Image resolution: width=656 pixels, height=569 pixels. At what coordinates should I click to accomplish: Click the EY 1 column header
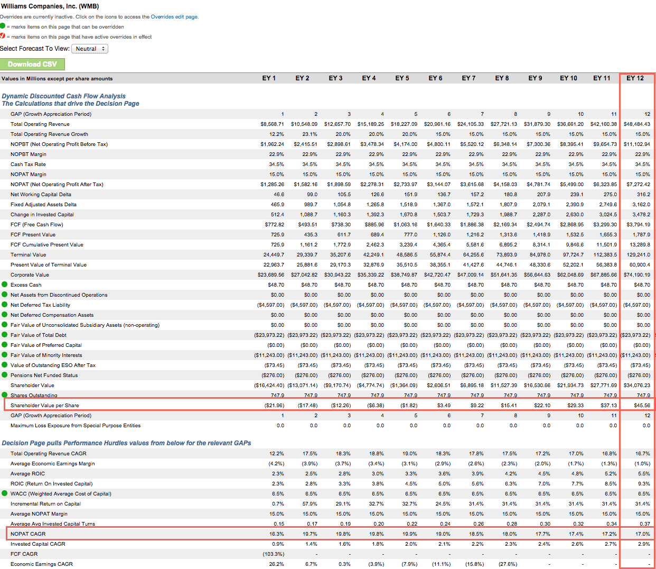[x=269, y=78]
